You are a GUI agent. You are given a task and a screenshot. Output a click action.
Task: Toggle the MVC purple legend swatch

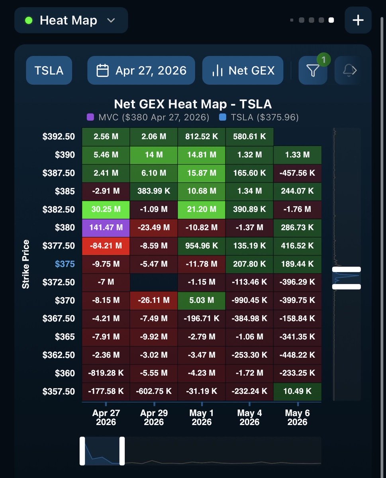click(x=90, y=118)
